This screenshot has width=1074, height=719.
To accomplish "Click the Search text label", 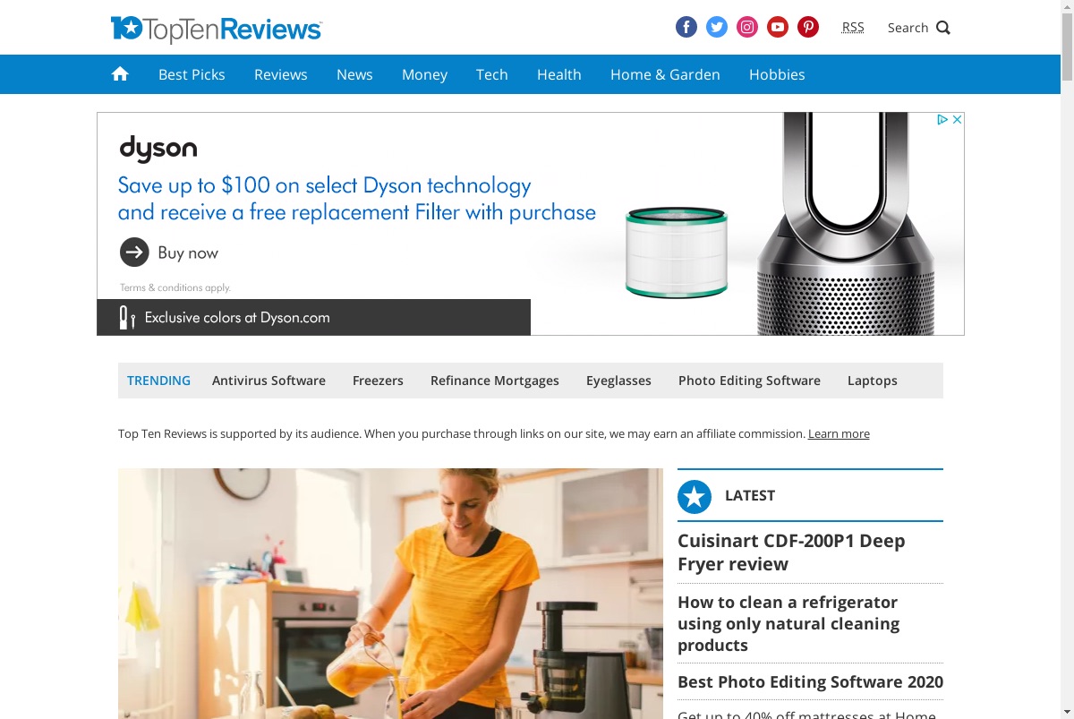I will [x=908, y=28].
